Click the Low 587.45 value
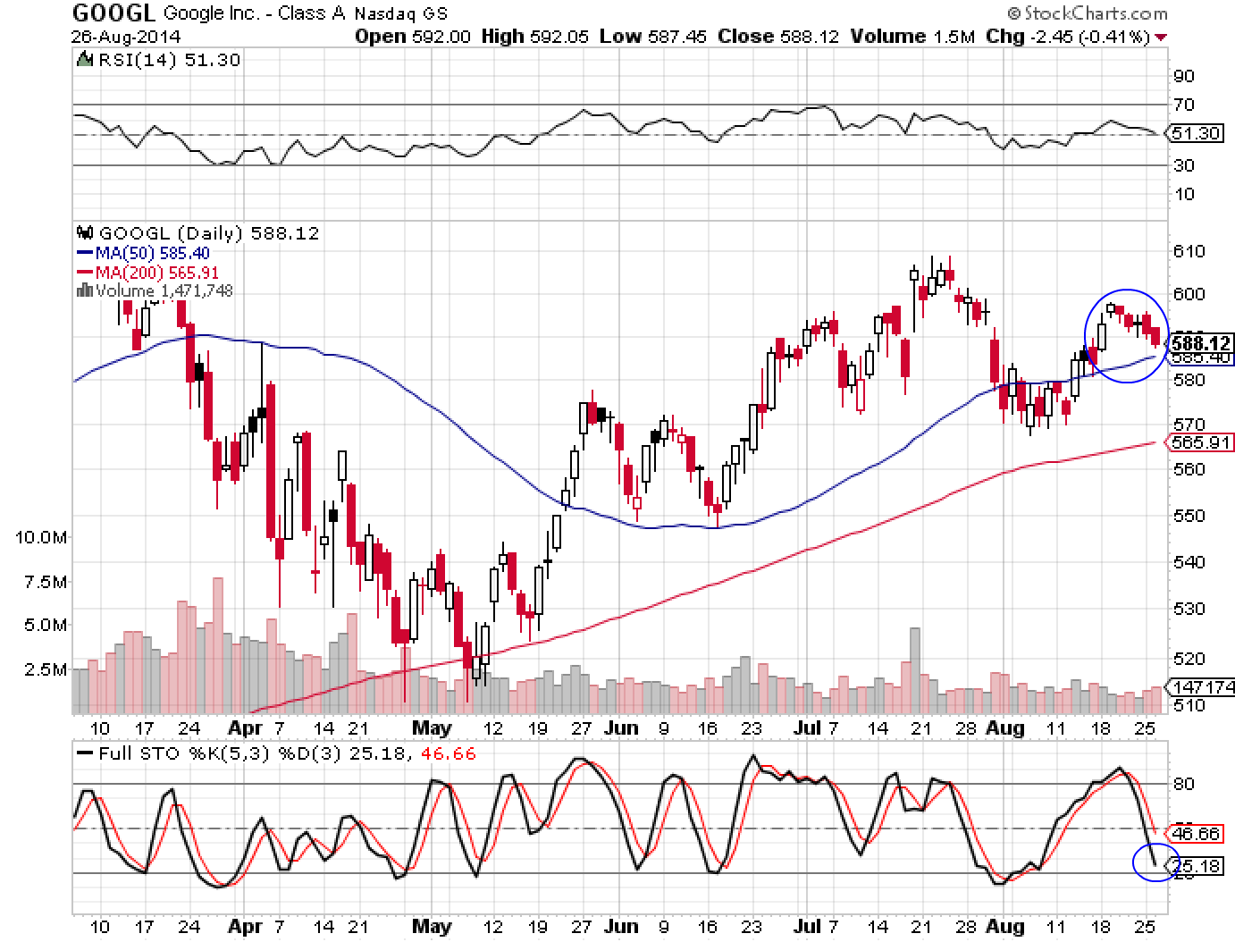Image resolution: width=1235 pixels, height=942 pixels. tap(652, 37)
